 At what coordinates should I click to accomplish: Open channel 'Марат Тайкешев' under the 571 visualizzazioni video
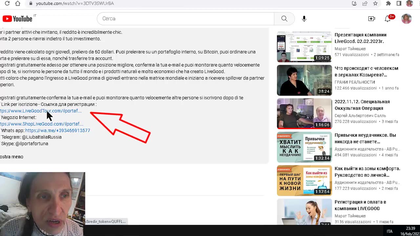[350, 49]
